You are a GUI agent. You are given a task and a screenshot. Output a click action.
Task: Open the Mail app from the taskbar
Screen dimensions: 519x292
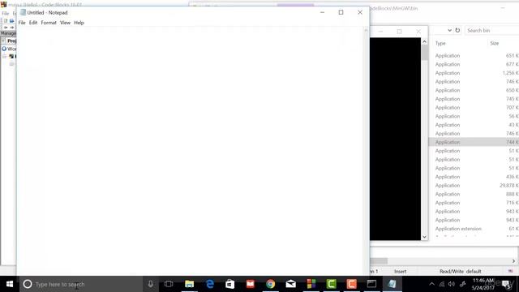290,284
